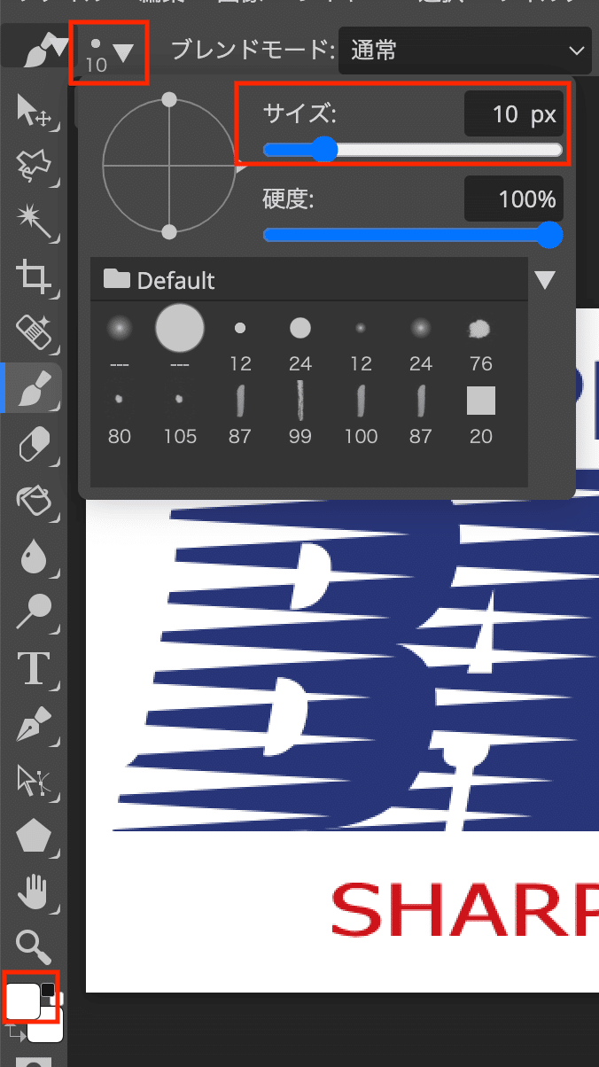Click the サイズ label text

click(x=300, y=113)
